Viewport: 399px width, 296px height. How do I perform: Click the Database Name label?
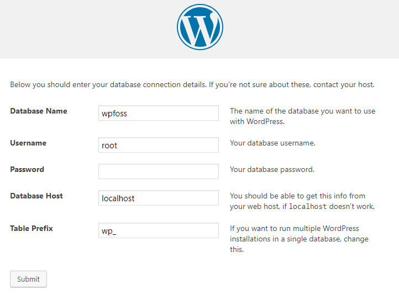tap(39, 111)
